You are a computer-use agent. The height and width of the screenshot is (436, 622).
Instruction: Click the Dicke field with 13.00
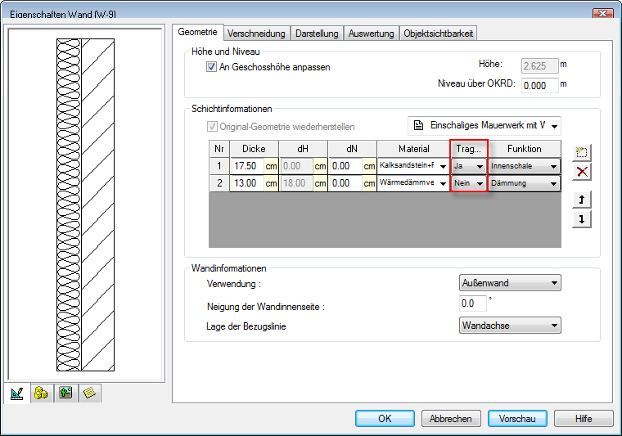247,183
